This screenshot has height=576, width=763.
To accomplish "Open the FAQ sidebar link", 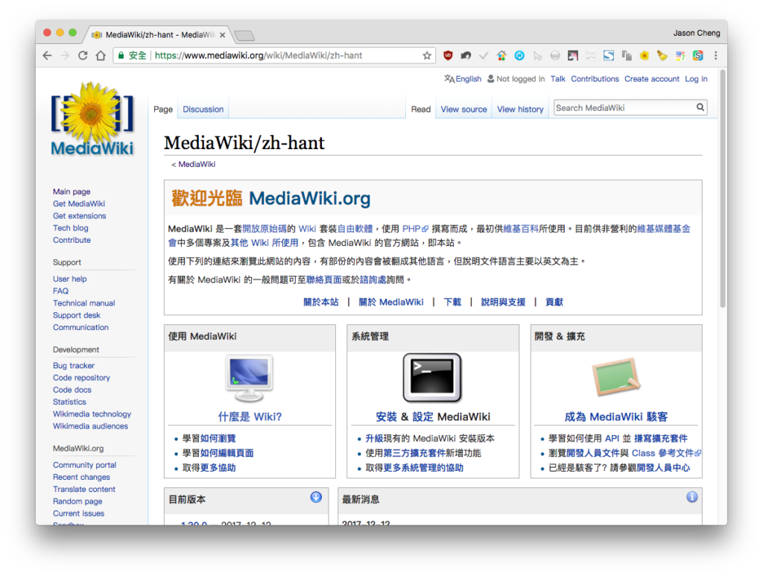I will pyautogui.click(x=61, y=291).
